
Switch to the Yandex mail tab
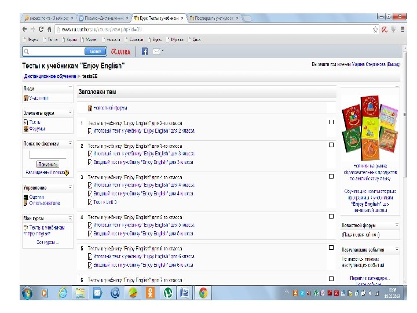coord(49,18)
